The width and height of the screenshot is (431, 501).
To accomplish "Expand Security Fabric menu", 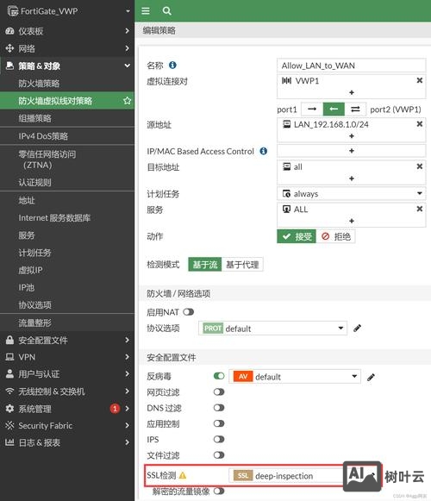I will [x=67, y=425].
